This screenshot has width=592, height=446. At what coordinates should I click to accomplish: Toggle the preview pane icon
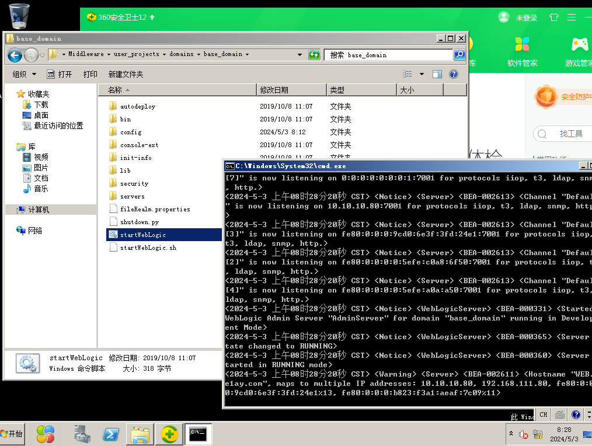tap(437, 74)
